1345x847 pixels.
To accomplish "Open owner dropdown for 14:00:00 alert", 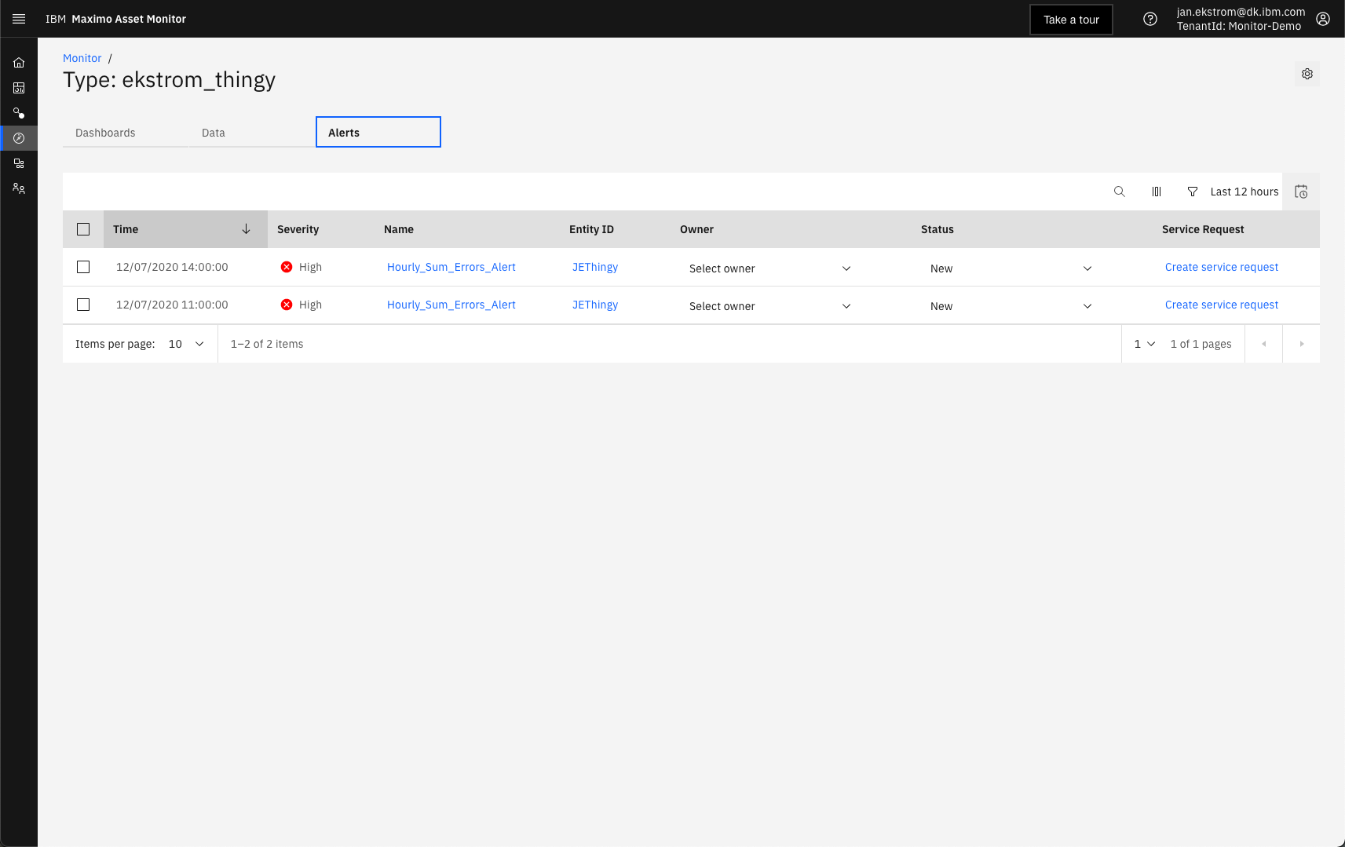I will pyautogui.click(x=770, y=268).
